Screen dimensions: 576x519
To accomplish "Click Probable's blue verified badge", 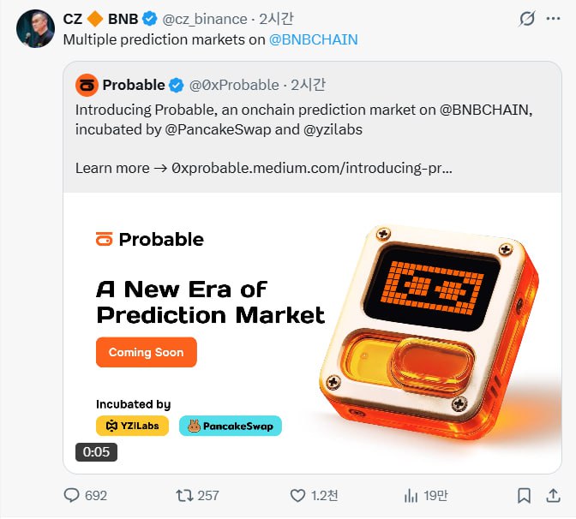I will tap(177, 85).
